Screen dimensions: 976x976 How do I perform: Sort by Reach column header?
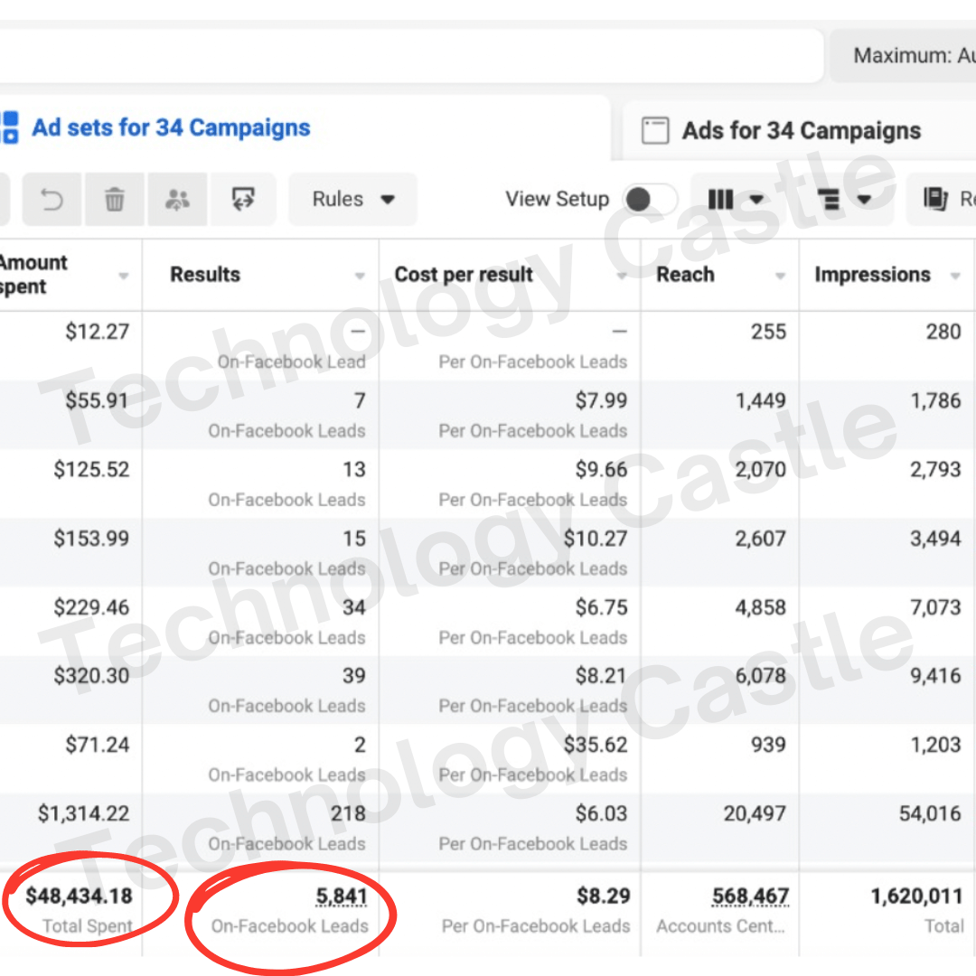tap(685, 275)
